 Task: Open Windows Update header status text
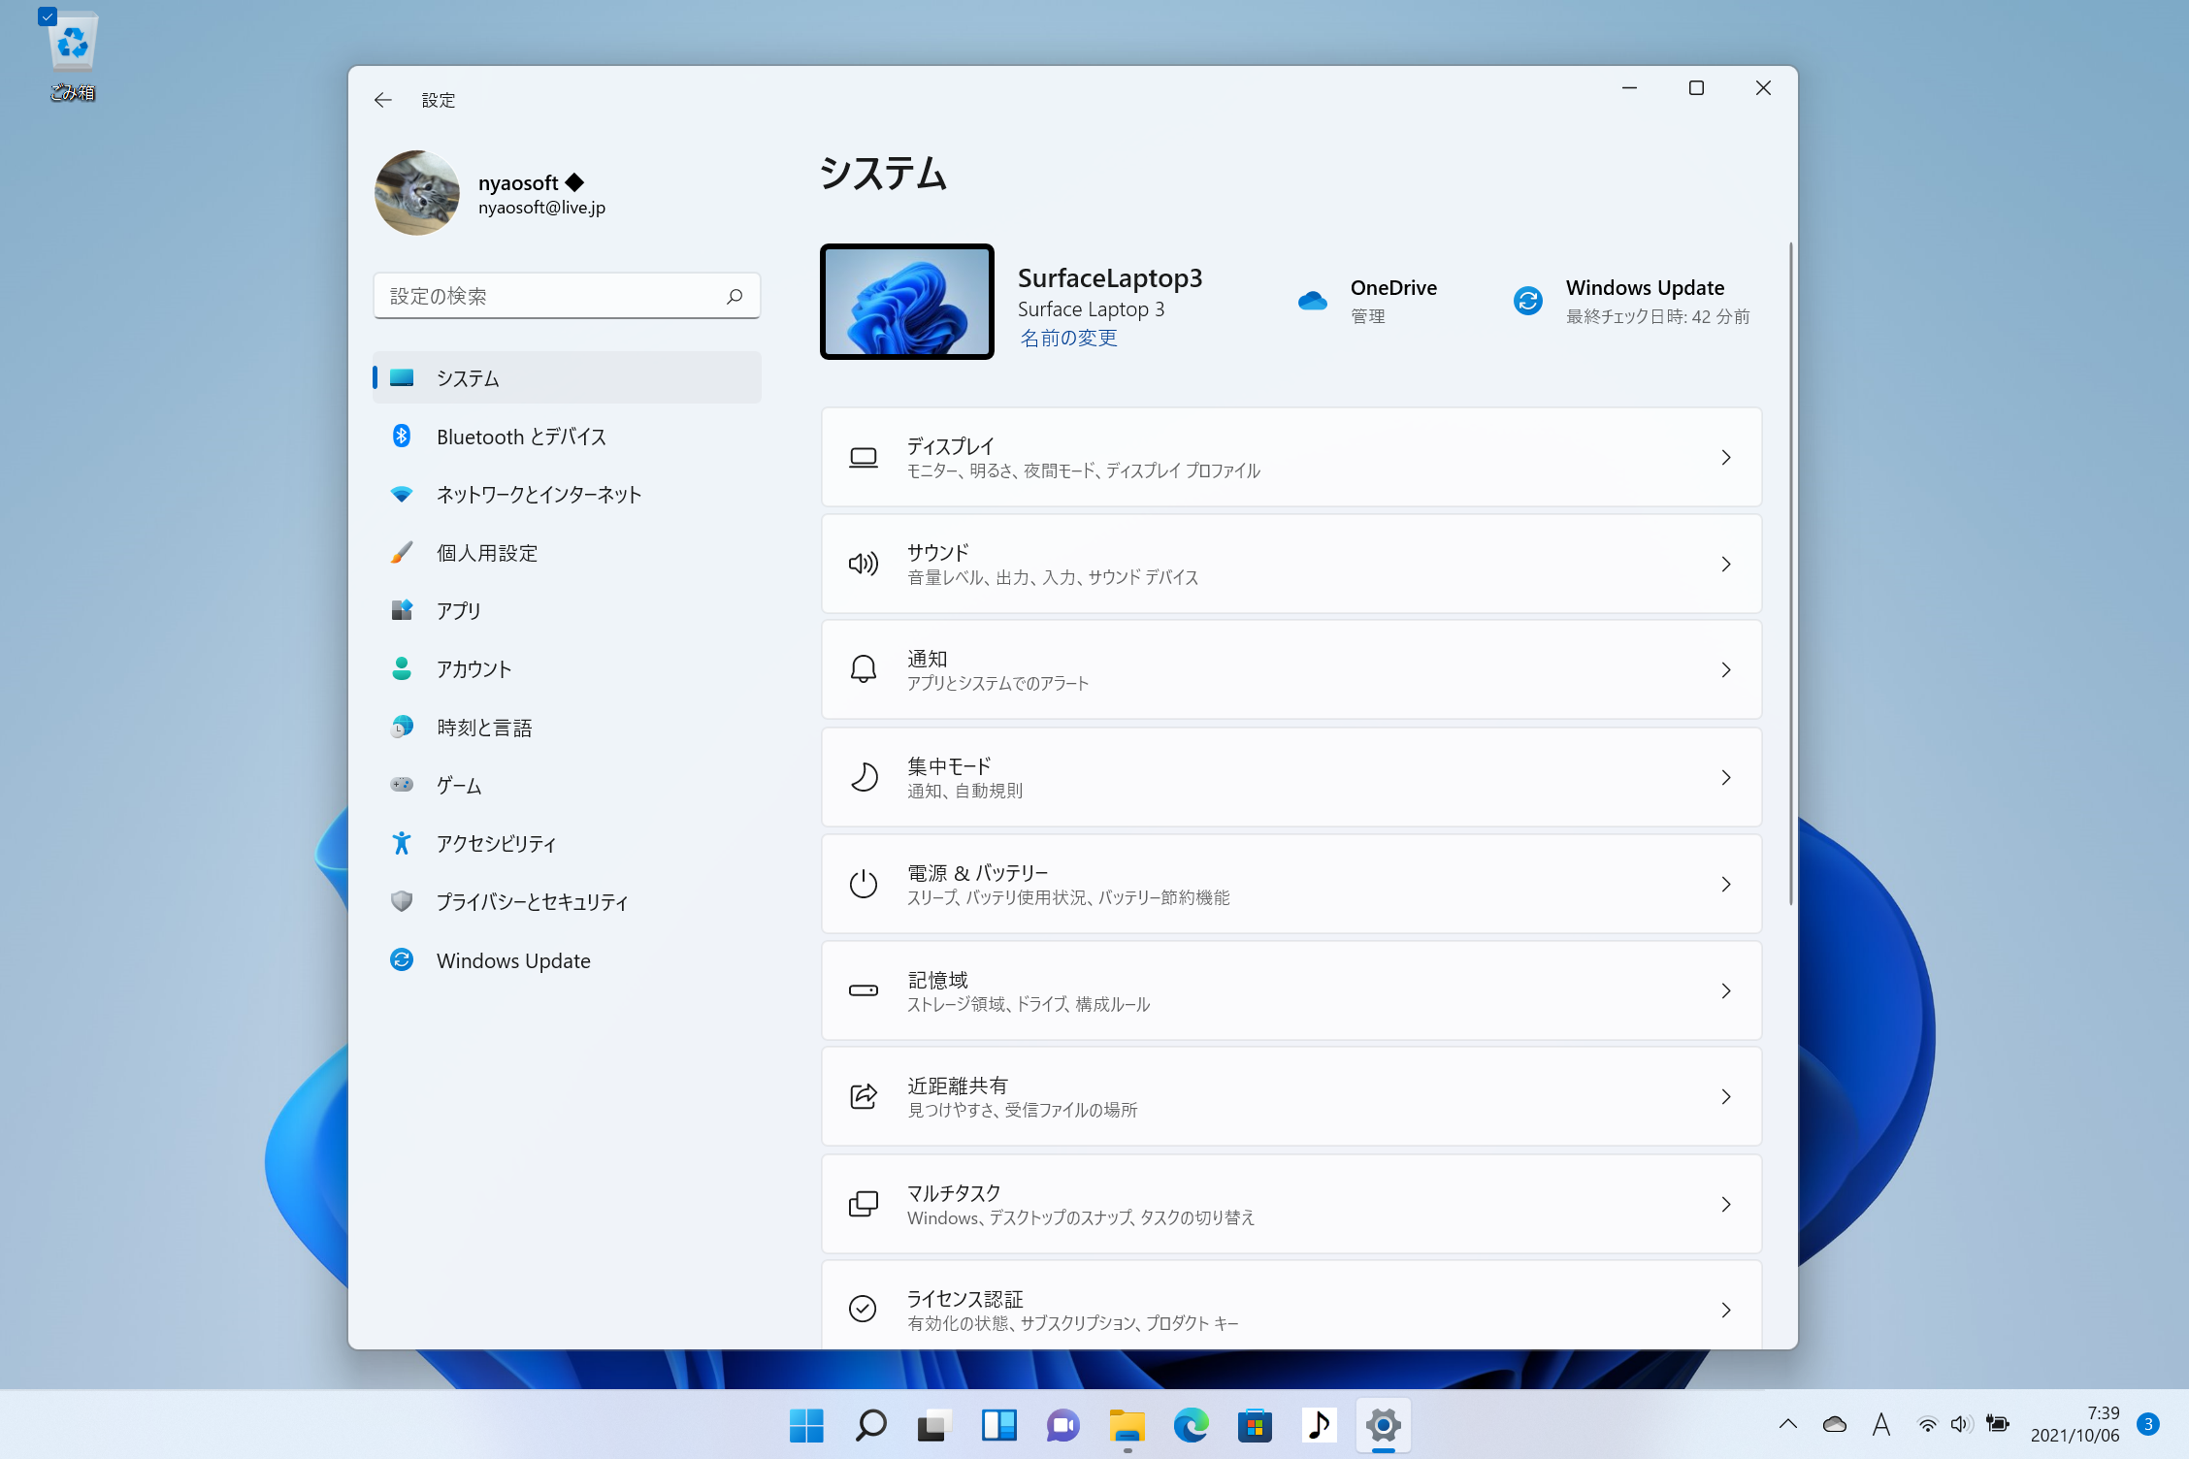pyautogui.click(x=1657, y=316)
